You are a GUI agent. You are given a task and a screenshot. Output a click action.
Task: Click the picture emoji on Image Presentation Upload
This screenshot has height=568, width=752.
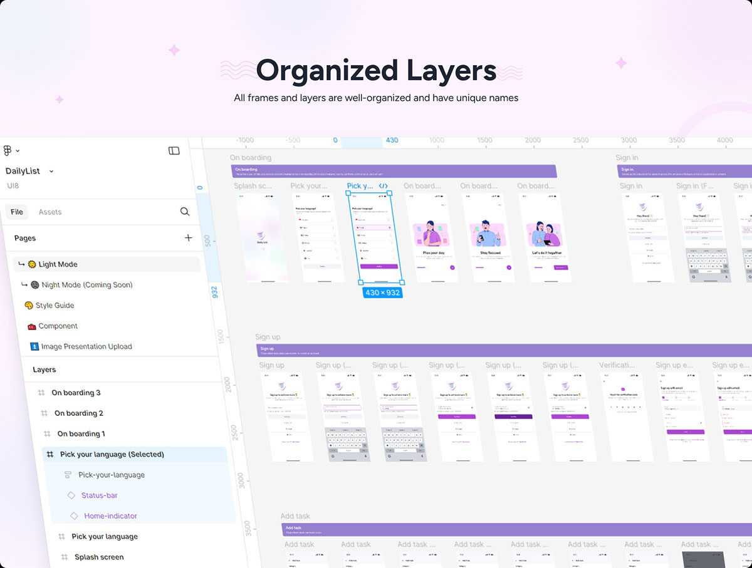tap(35, 346)
